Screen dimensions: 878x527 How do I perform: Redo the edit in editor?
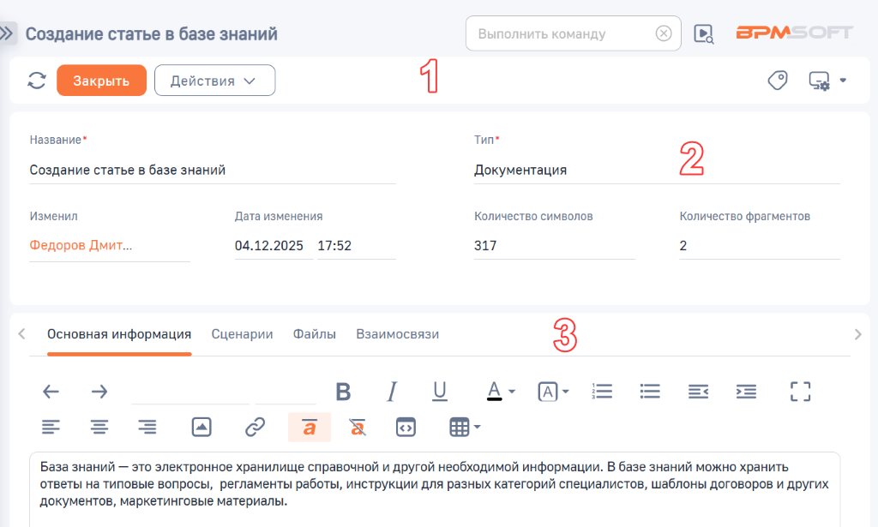pos(99,392)
